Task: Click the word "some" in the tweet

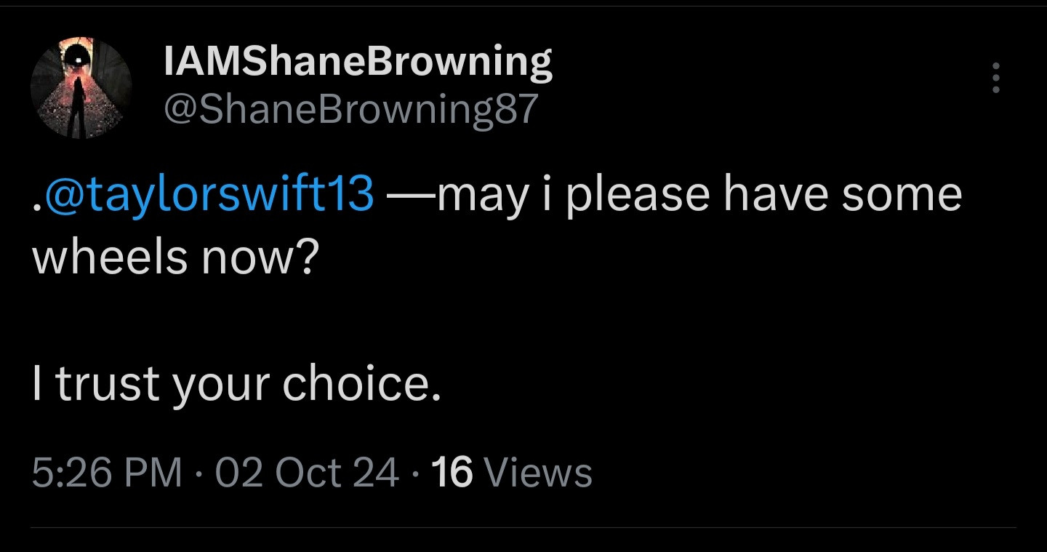Action: 902,196
